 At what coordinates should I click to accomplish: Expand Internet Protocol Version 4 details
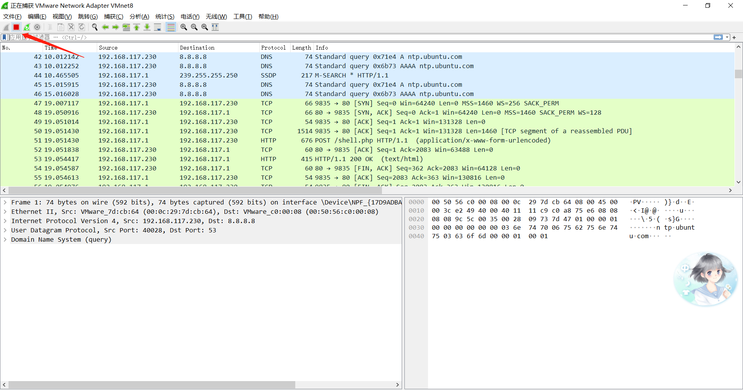[5, 221]
